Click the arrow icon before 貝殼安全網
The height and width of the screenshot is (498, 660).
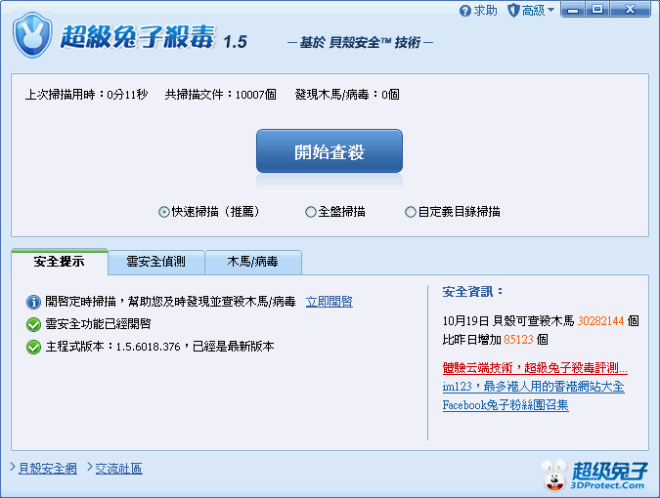(x=12, y=469)
